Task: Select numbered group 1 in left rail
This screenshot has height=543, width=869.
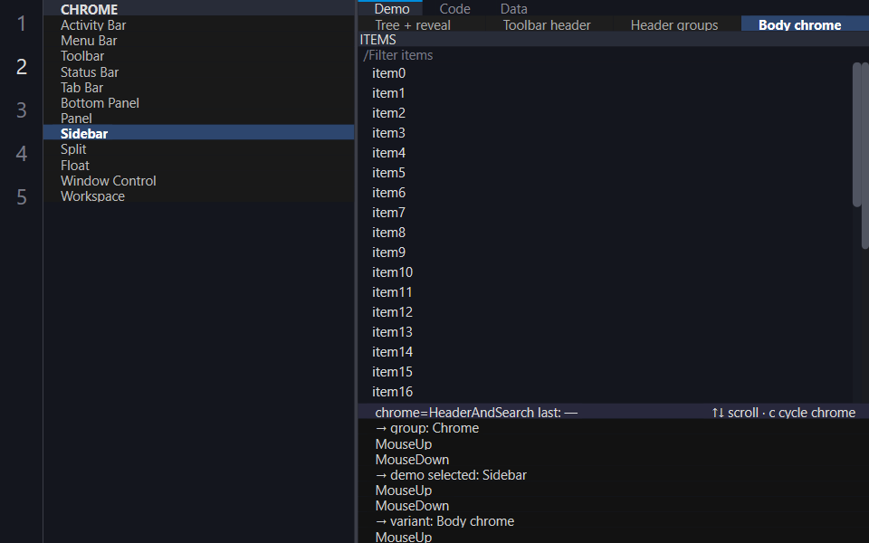Action: (21, 24)
